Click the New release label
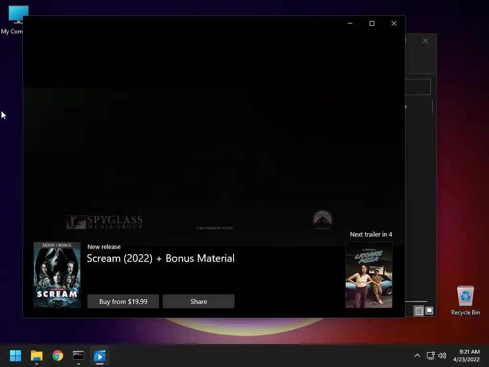 [104, 247]
